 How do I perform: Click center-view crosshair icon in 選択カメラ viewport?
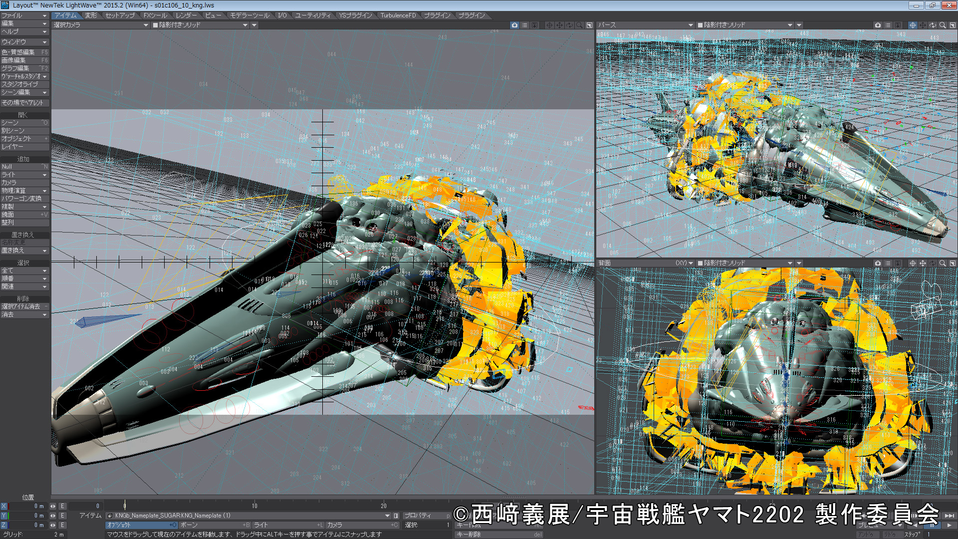tap(549, 25)
